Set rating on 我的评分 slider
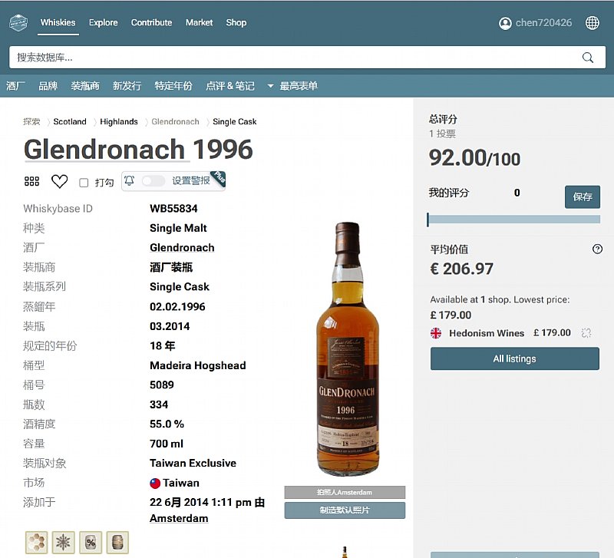 click(x=513, y=220)
